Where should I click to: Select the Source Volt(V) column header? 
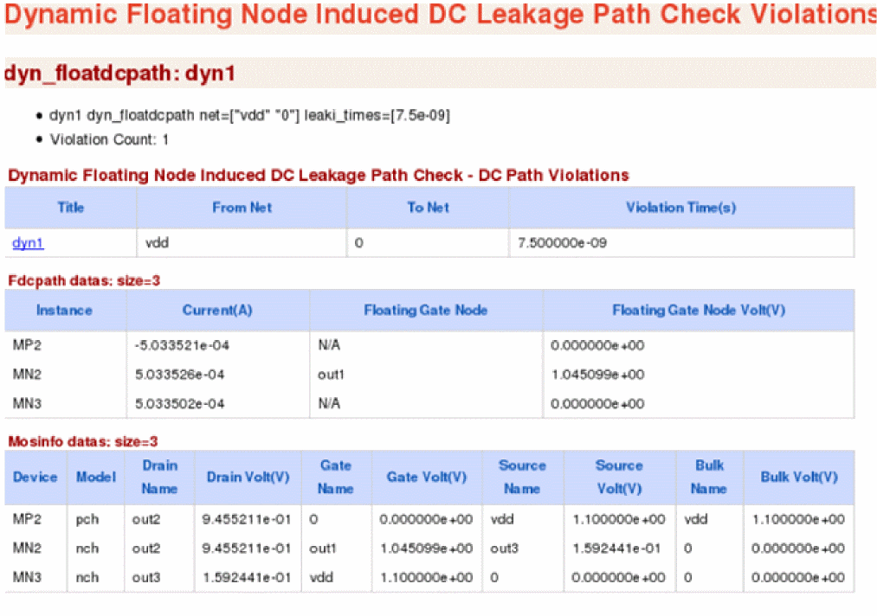[619, 477]
